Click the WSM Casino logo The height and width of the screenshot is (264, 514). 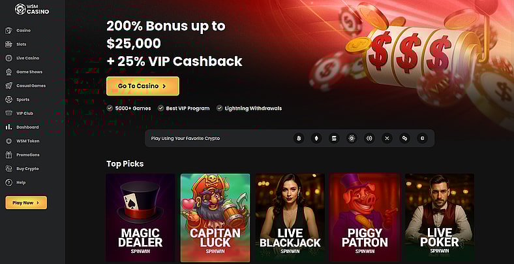(x=33, y=9)
